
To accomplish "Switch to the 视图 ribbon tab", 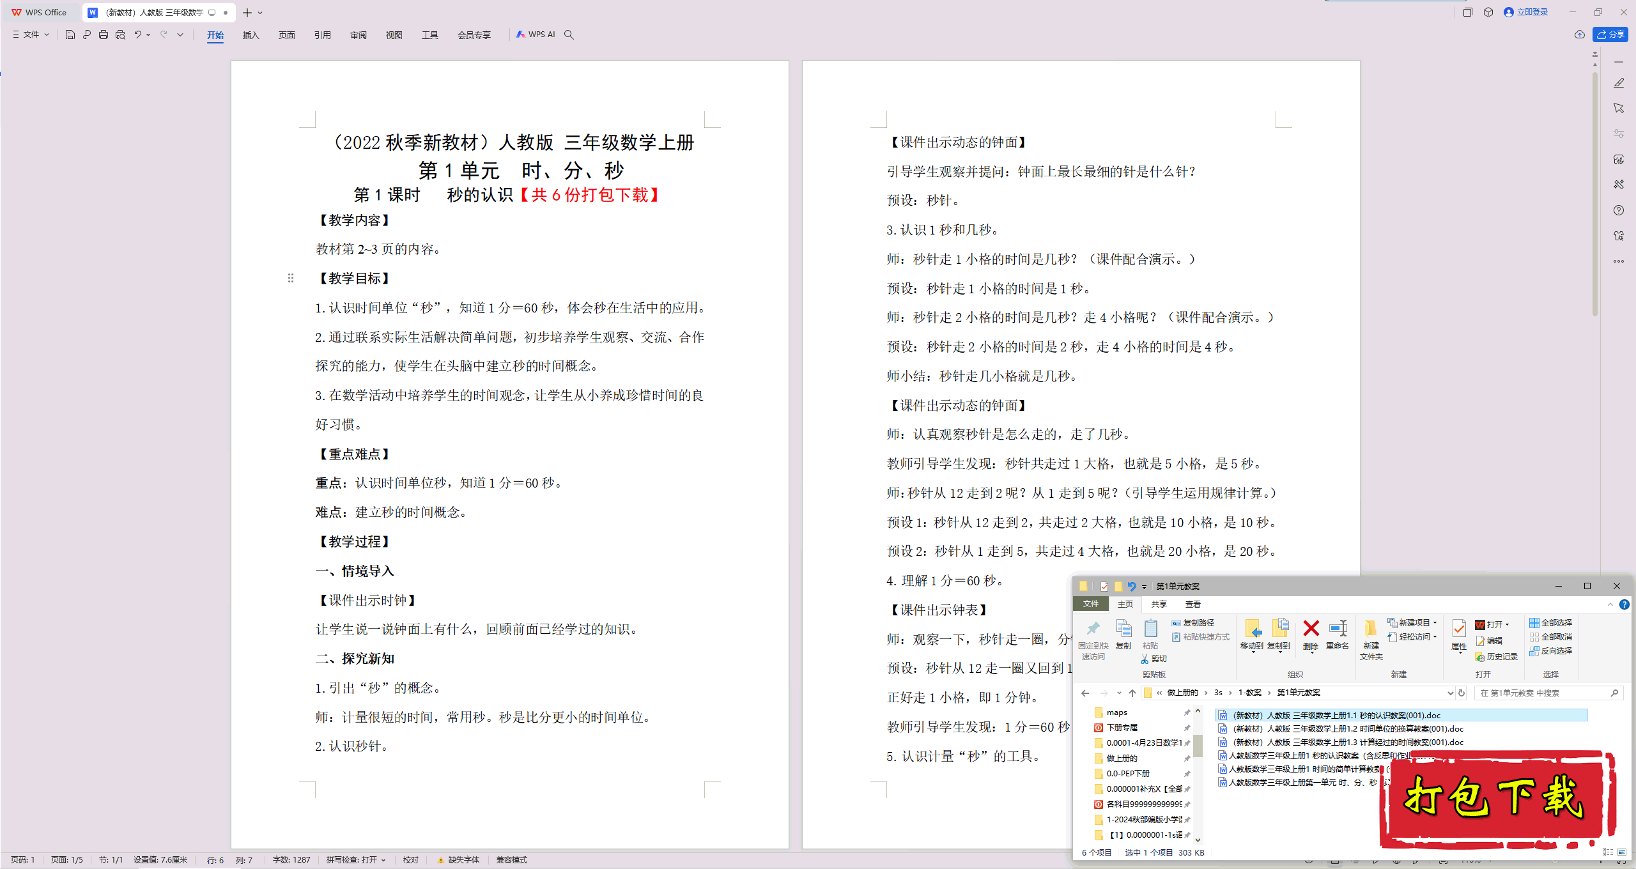I will (x=394, y=35).
